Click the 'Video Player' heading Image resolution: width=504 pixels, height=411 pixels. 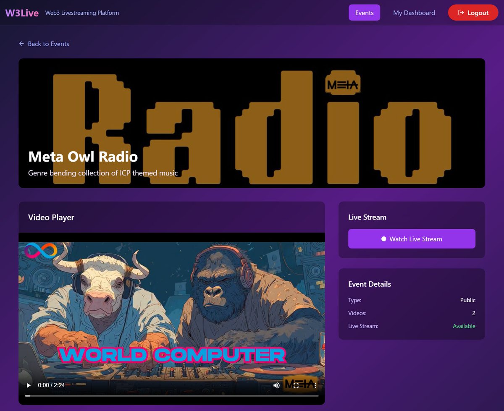(51, 217)
